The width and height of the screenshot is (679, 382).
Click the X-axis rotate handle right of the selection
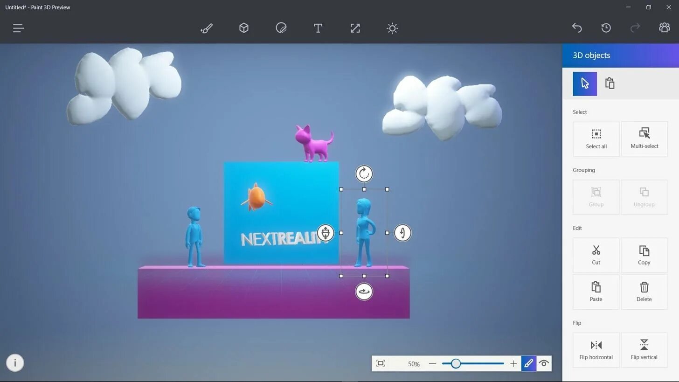[x=402, y=233]
